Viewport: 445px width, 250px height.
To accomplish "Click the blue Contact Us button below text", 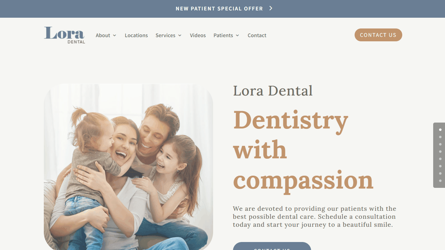I will (x=272, y=246).
